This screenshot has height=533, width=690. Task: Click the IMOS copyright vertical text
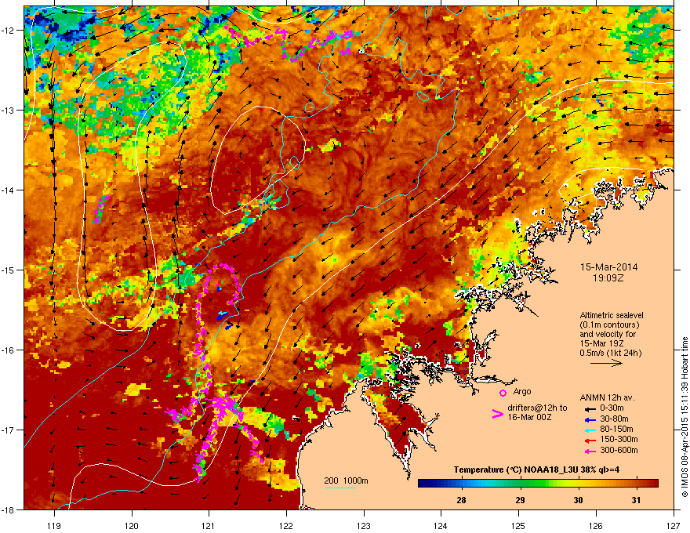685,417
